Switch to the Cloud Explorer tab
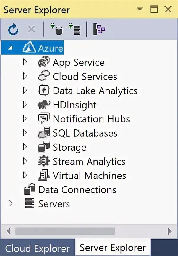The image size is (178, 256). [x=37, y=248]
